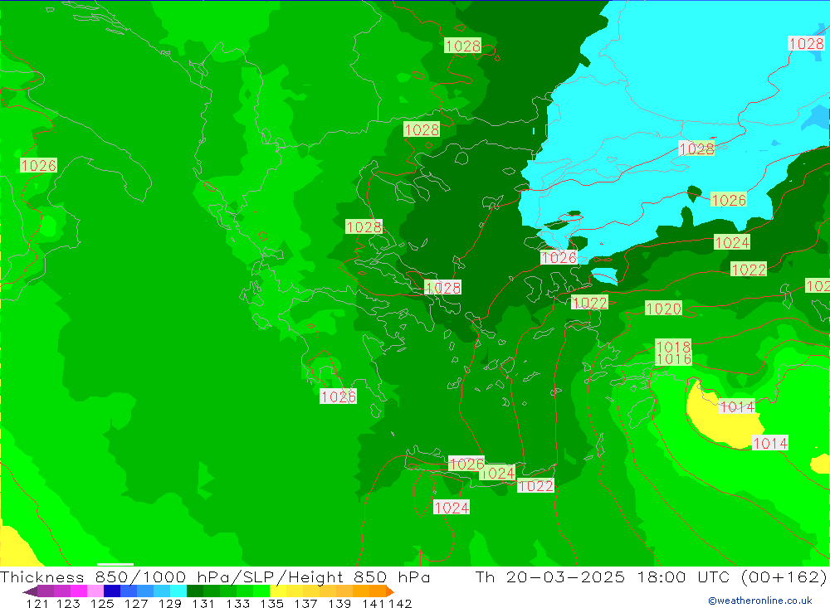
Task: Click the legend value 142
Action: 400,603
